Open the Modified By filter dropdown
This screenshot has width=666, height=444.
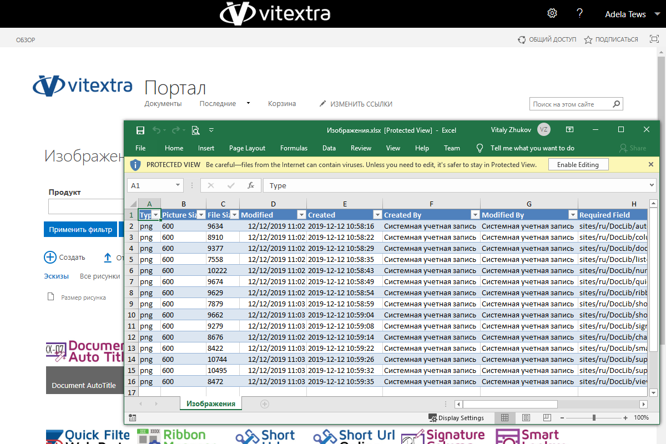click(x=573, y=215)
